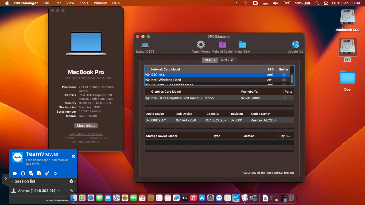Click More Info button in About window

tap(86, 125)
